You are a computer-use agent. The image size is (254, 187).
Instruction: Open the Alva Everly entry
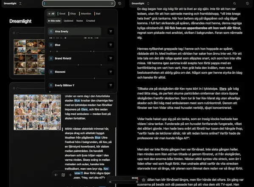coord(74,32)
